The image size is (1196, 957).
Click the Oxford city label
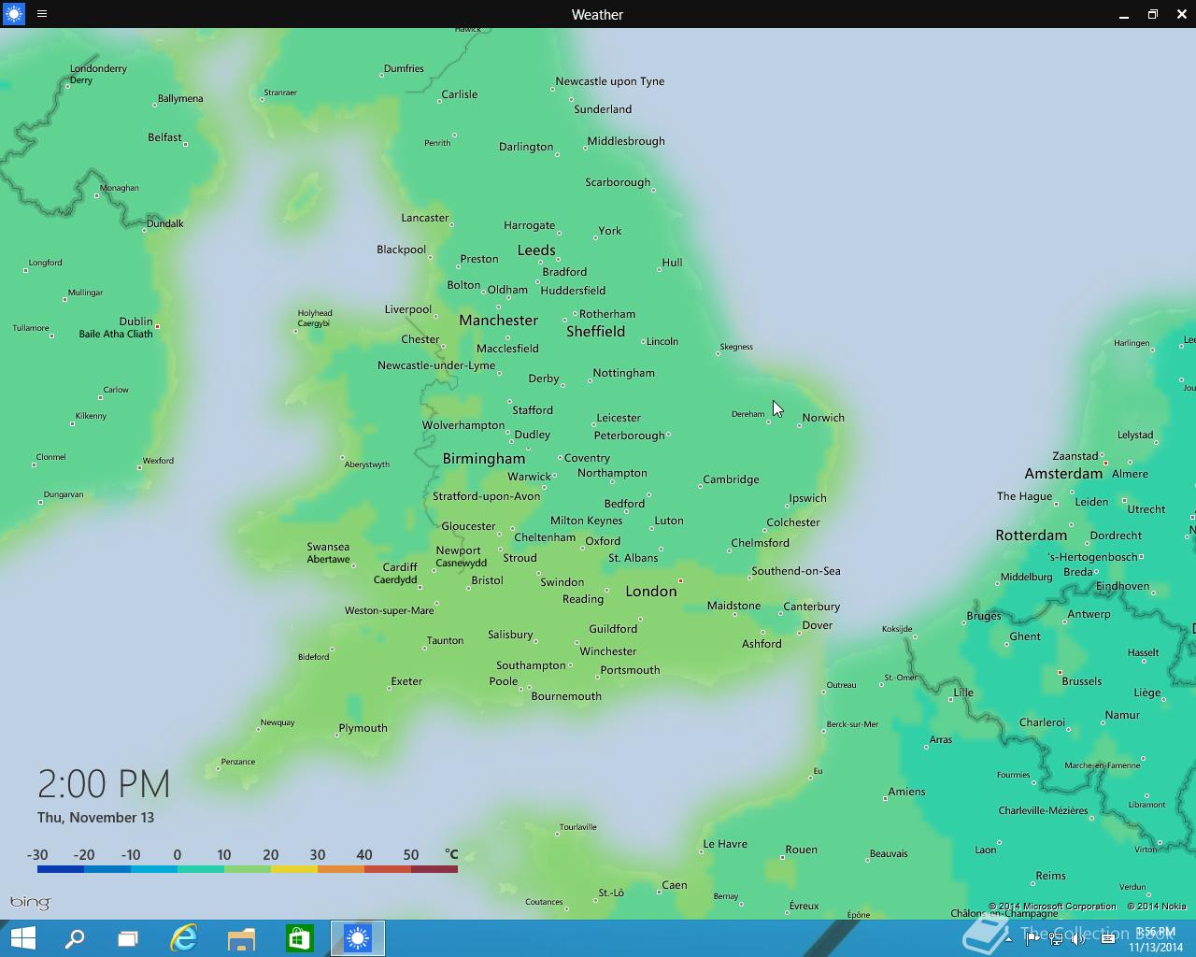pyautogui.click(x=603, y=541)
